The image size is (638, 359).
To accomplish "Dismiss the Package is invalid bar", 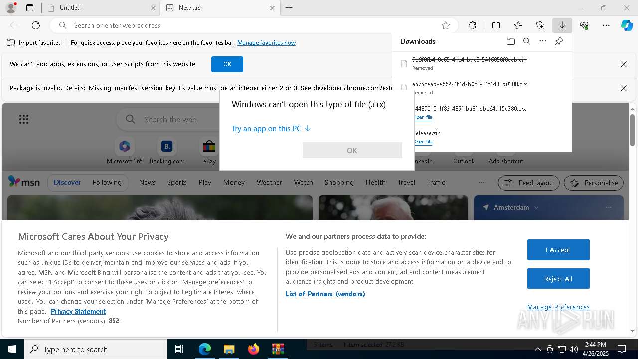I will click(x=623, y=88).
